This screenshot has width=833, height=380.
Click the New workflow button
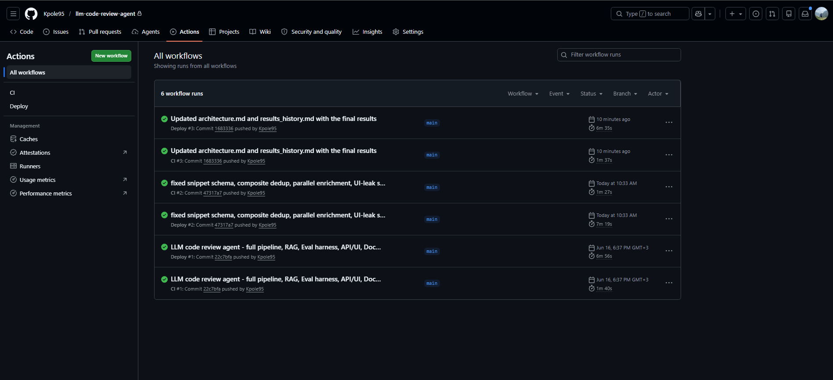pyautogui.click(x=111, y=56)
